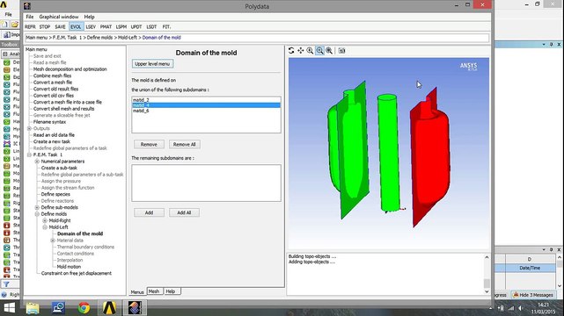Image resolution: width=564 pixels, height=316 pixels.
Task: Click Main menu in the breadcrumb path
Action: click(37, 37)
